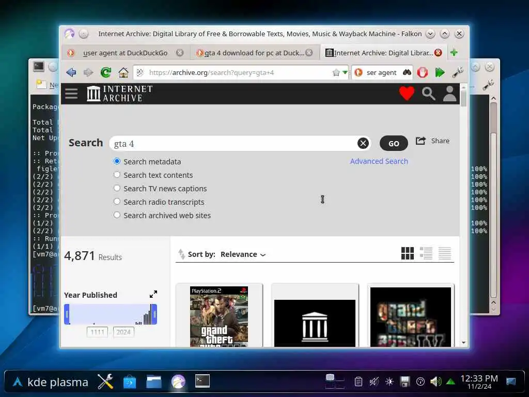Click the red heart donate icon
The width and height of the screenshot is (529, 397).
click(x=407, y=94)
